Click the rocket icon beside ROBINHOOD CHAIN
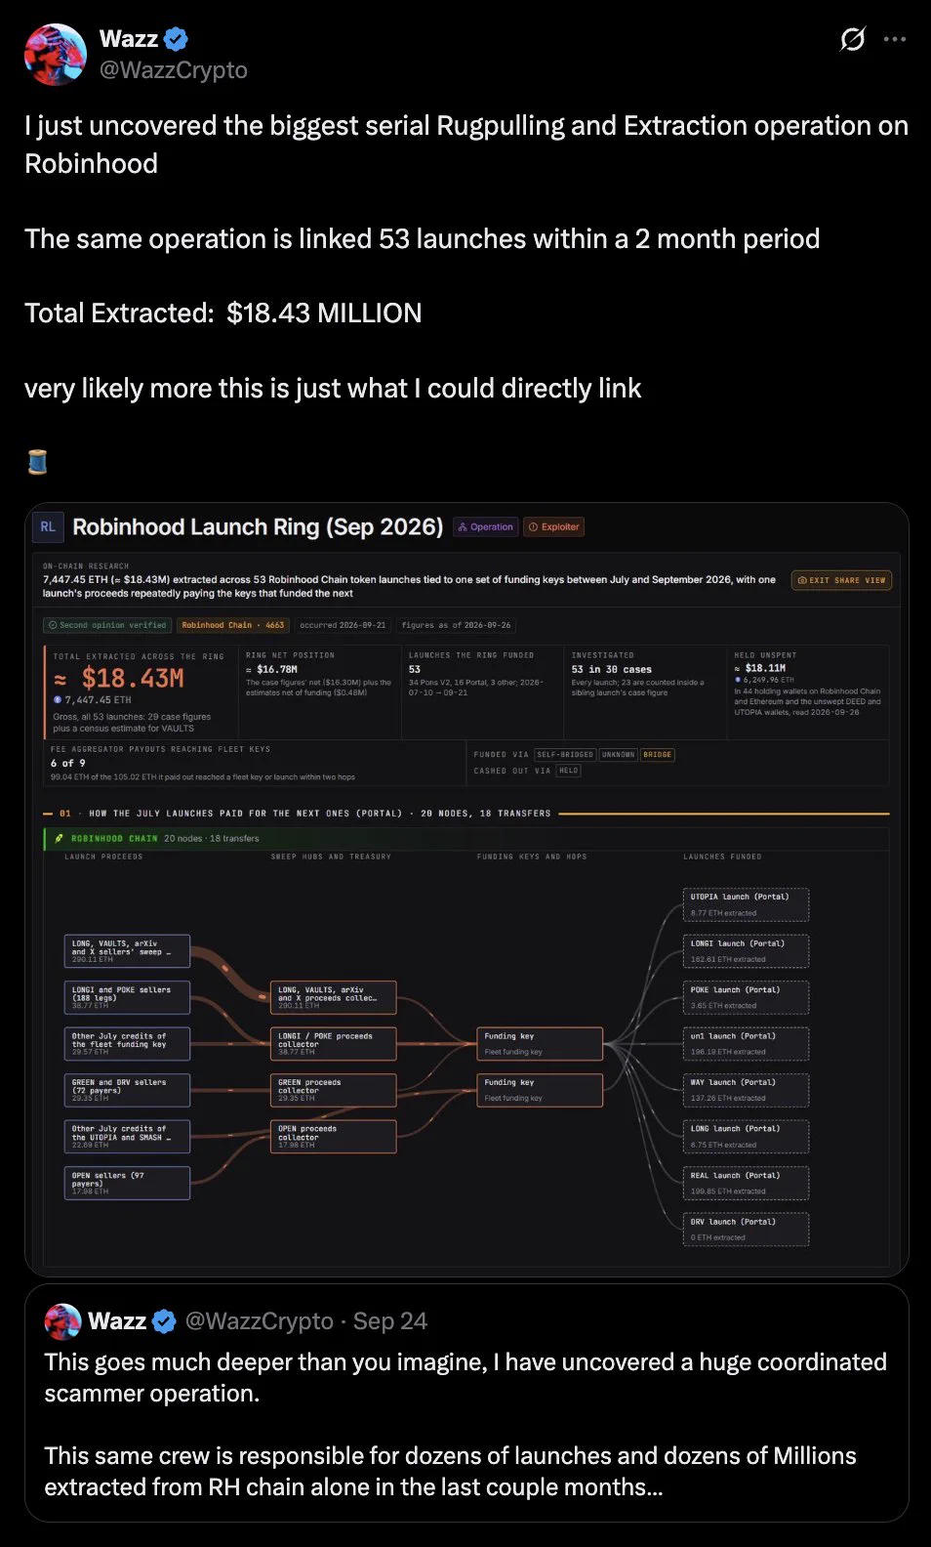This screenshot has height=1547, width=931. point(60,839)
